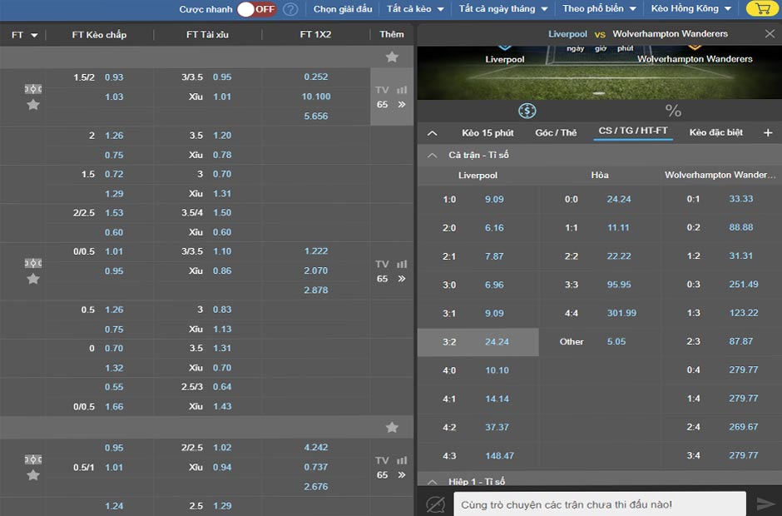782x516 pixels.
Task: Click the plus icon for more market tabs
Action: [768, 132]
